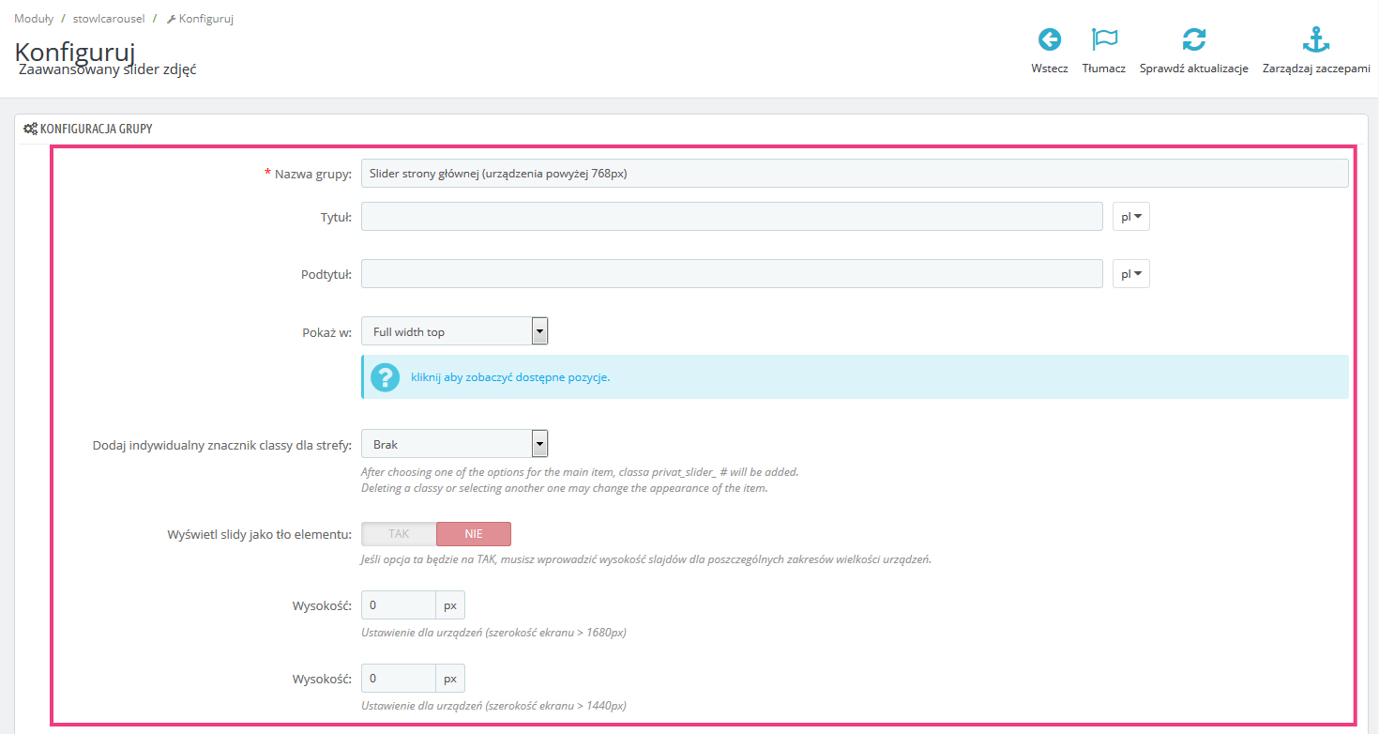Click the wrench icon in breadcrumb
Viewport: 1379px width, 734px height.
click(171, 19)
